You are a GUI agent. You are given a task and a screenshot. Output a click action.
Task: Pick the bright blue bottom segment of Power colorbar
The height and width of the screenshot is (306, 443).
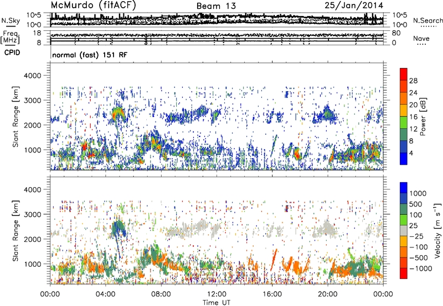404,159
